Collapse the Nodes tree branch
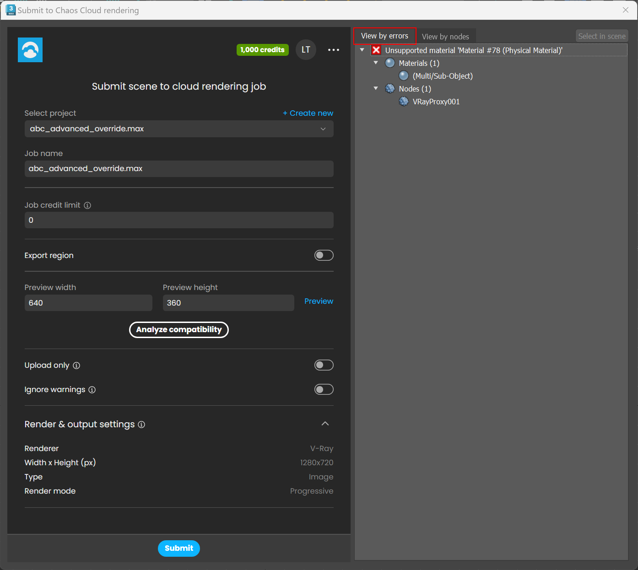This screenshot has width=638, height=570. (x=376, y=88)
